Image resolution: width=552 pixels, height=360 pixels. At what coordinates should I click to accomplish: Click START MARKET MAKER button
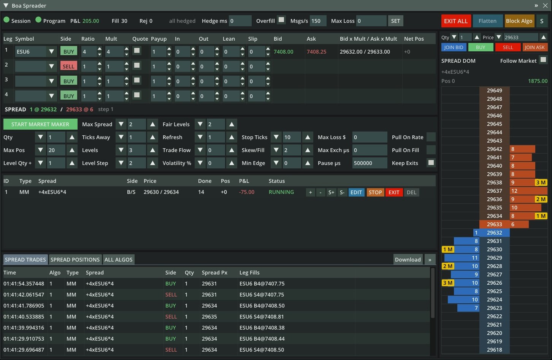click(40, 124)
